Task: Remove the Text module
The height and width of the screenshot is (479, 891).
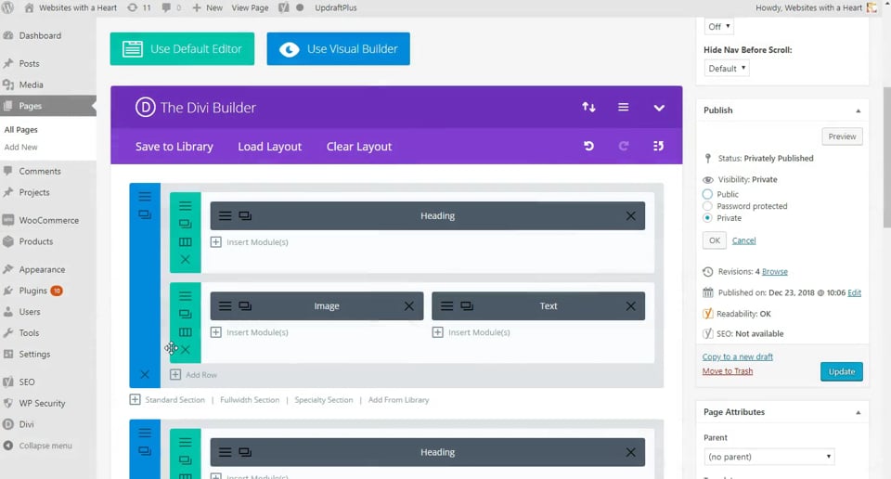Action: tap(631, 306)
